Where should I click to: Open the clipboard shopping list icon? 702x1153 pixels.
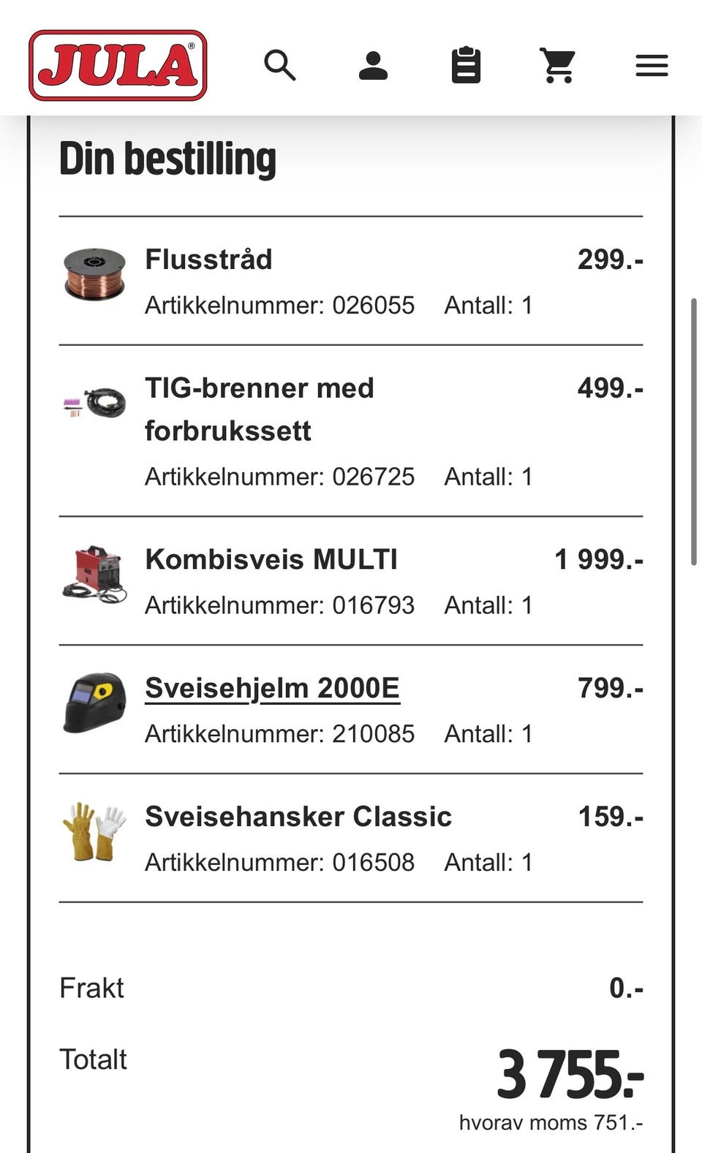(x=466, y=65)
